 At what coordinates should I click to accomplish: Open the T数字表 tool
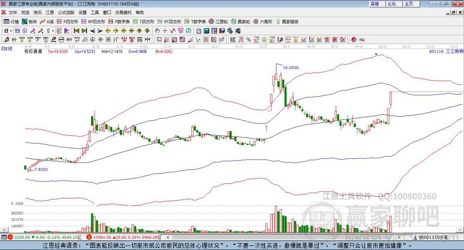pyautogui.click(x=195, y=22)
